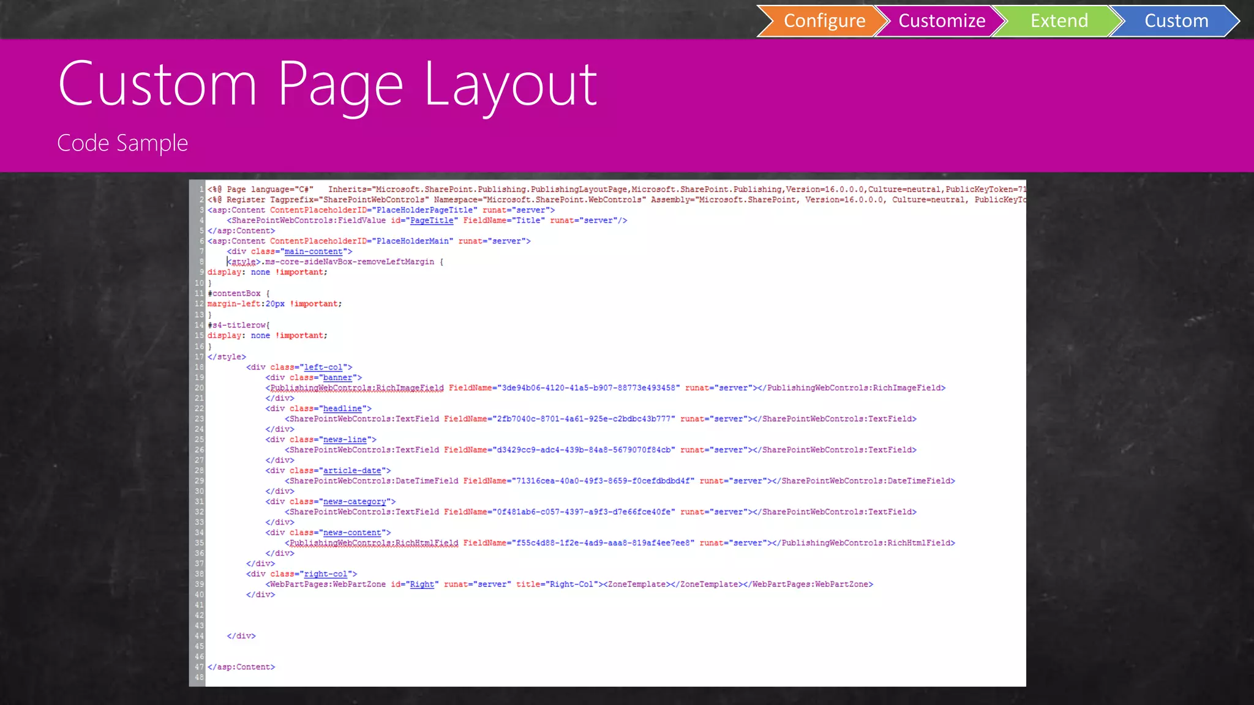Click the FieldName="Title" attribute on line 4
1254x705 pixels.
coord(504,220)
